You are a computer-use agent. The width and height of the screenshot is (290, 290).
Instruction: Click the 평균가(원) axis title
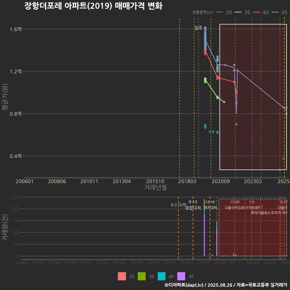[x=5, y=97]
